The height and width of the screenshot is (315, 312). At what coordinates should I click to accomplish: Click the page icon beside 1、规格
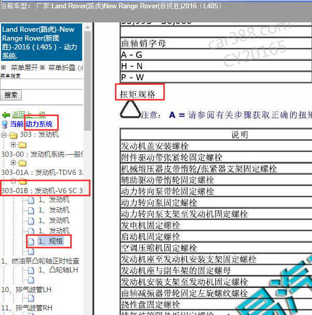pyautogui.click(x=31, y=242)
